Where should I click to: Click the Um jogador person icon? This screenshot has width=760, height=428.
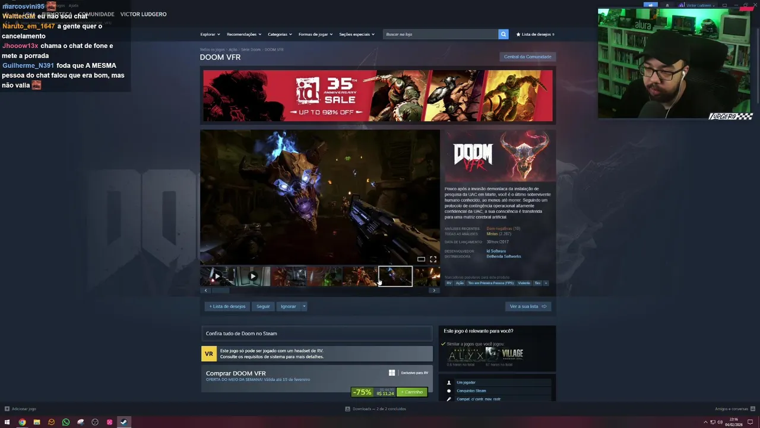pos(449,382)
